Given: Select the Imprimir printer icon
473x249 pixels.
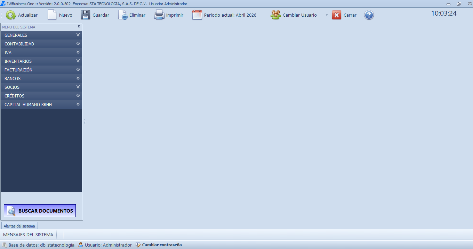Looking at the screenshot, I should [159, 15].
